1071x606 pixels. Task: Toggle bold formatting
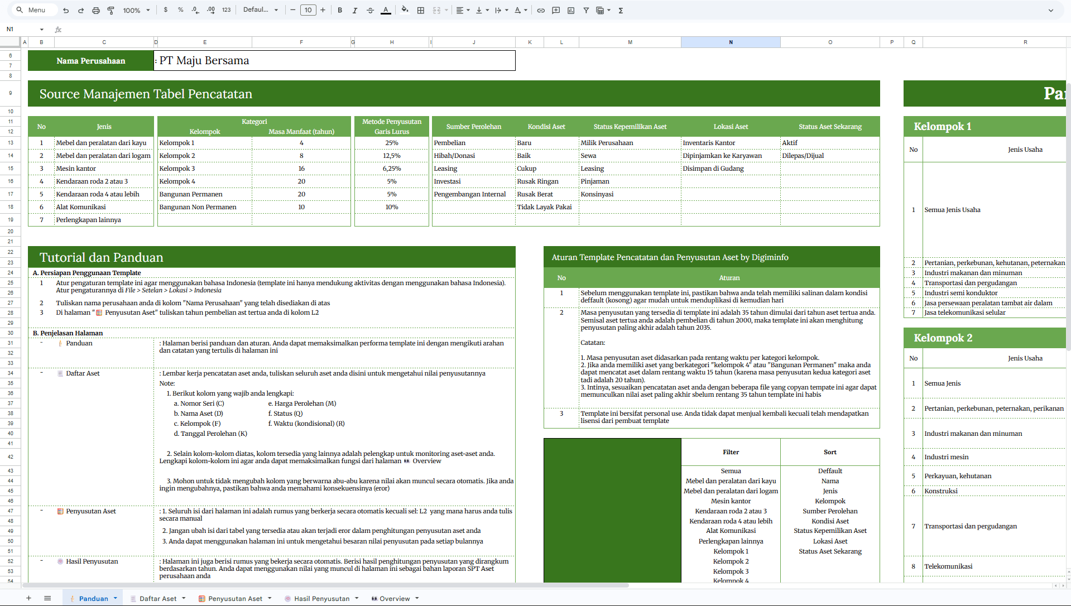click(340, 10)
